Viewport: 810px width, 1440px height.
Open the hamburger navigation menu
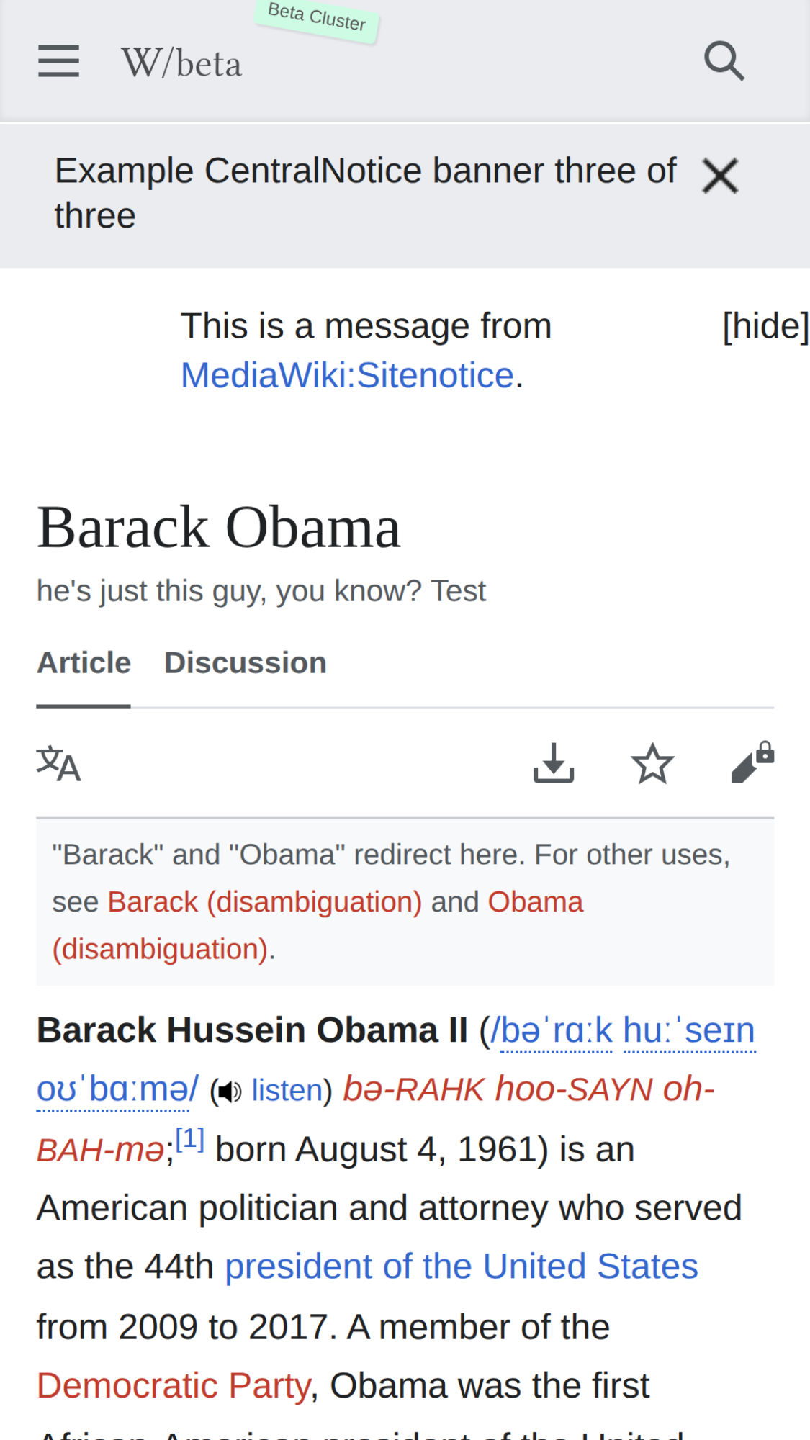click(59, 61)
